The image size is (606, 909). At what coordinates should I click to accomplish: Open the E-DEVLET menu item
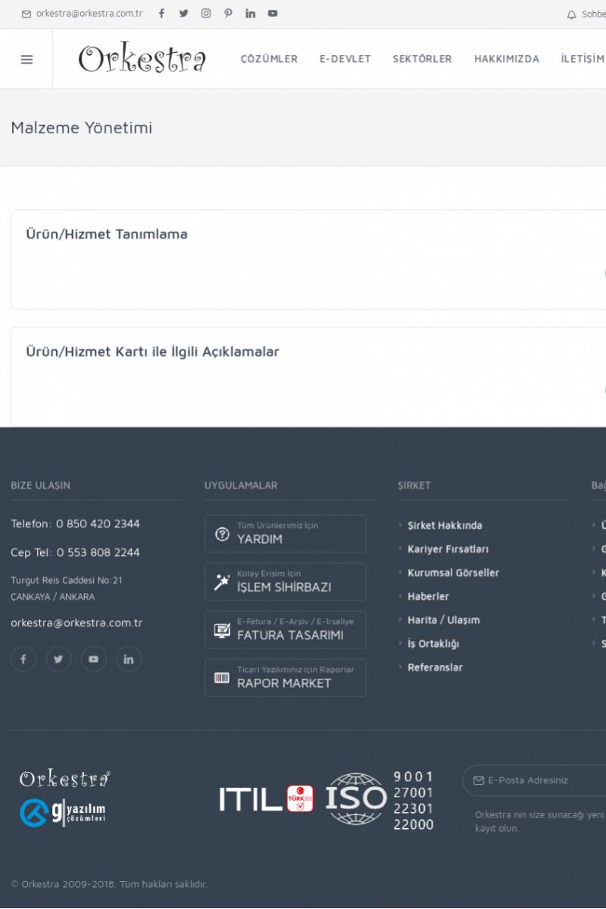[345, 59]
